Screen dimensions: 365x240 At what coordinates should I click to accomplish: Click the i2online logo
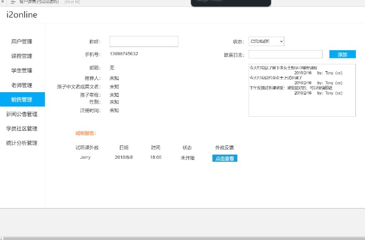click(22, 15)
